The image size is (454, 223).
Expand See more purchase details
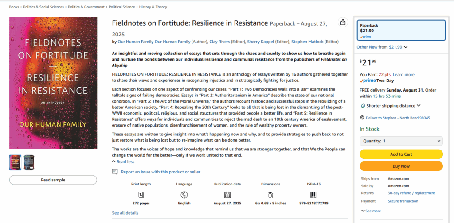pos(371,211)
